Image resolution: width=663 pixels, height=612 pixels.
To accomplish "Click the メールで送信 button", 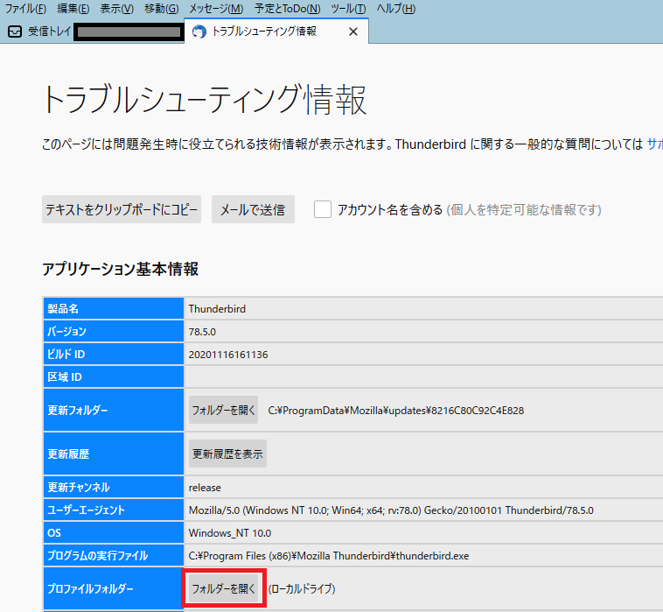I will [x=253, y=209].
